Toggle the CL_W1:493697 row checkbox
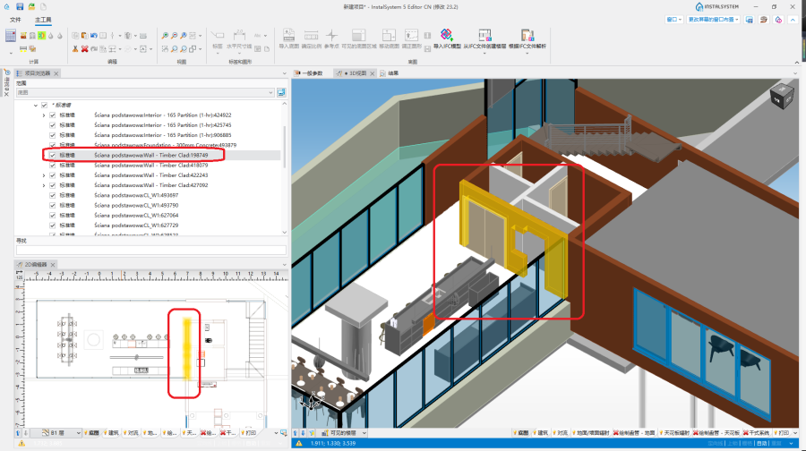Image resolution: width=806 pixels, height=451 pixels. 53,195
